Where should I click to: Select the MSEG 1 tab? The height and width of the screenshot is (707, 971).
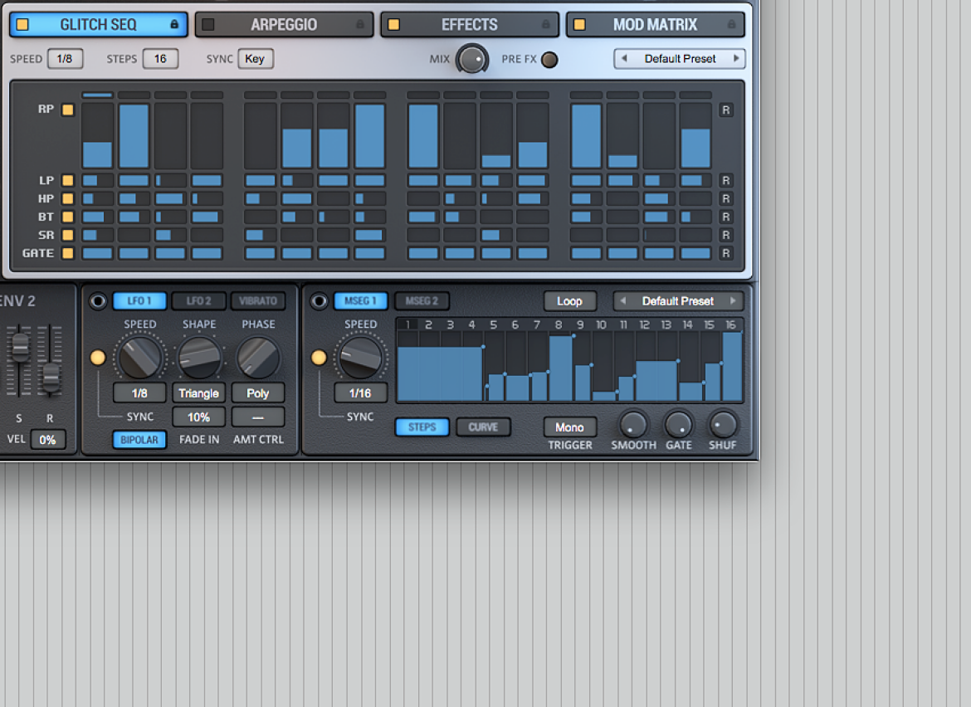[x=360, y=301]
